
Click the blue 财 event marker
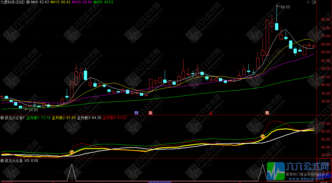pyautogui.click(x=137, y=113)
